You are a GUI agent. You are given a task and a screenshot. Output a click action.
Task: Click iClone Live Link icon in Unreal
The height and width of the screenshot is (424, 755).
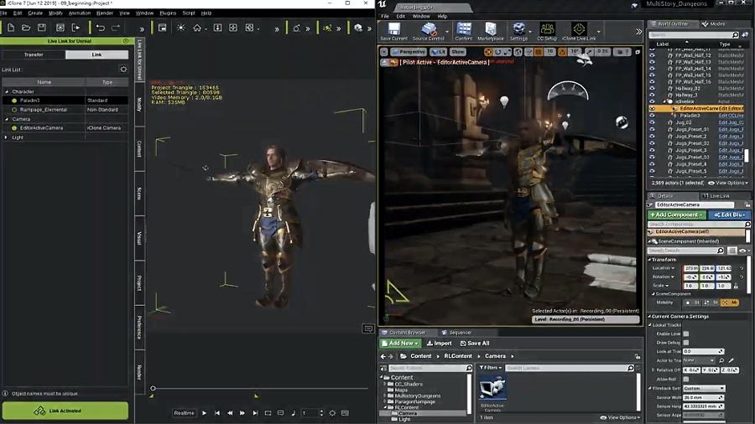tap(579, 31)
